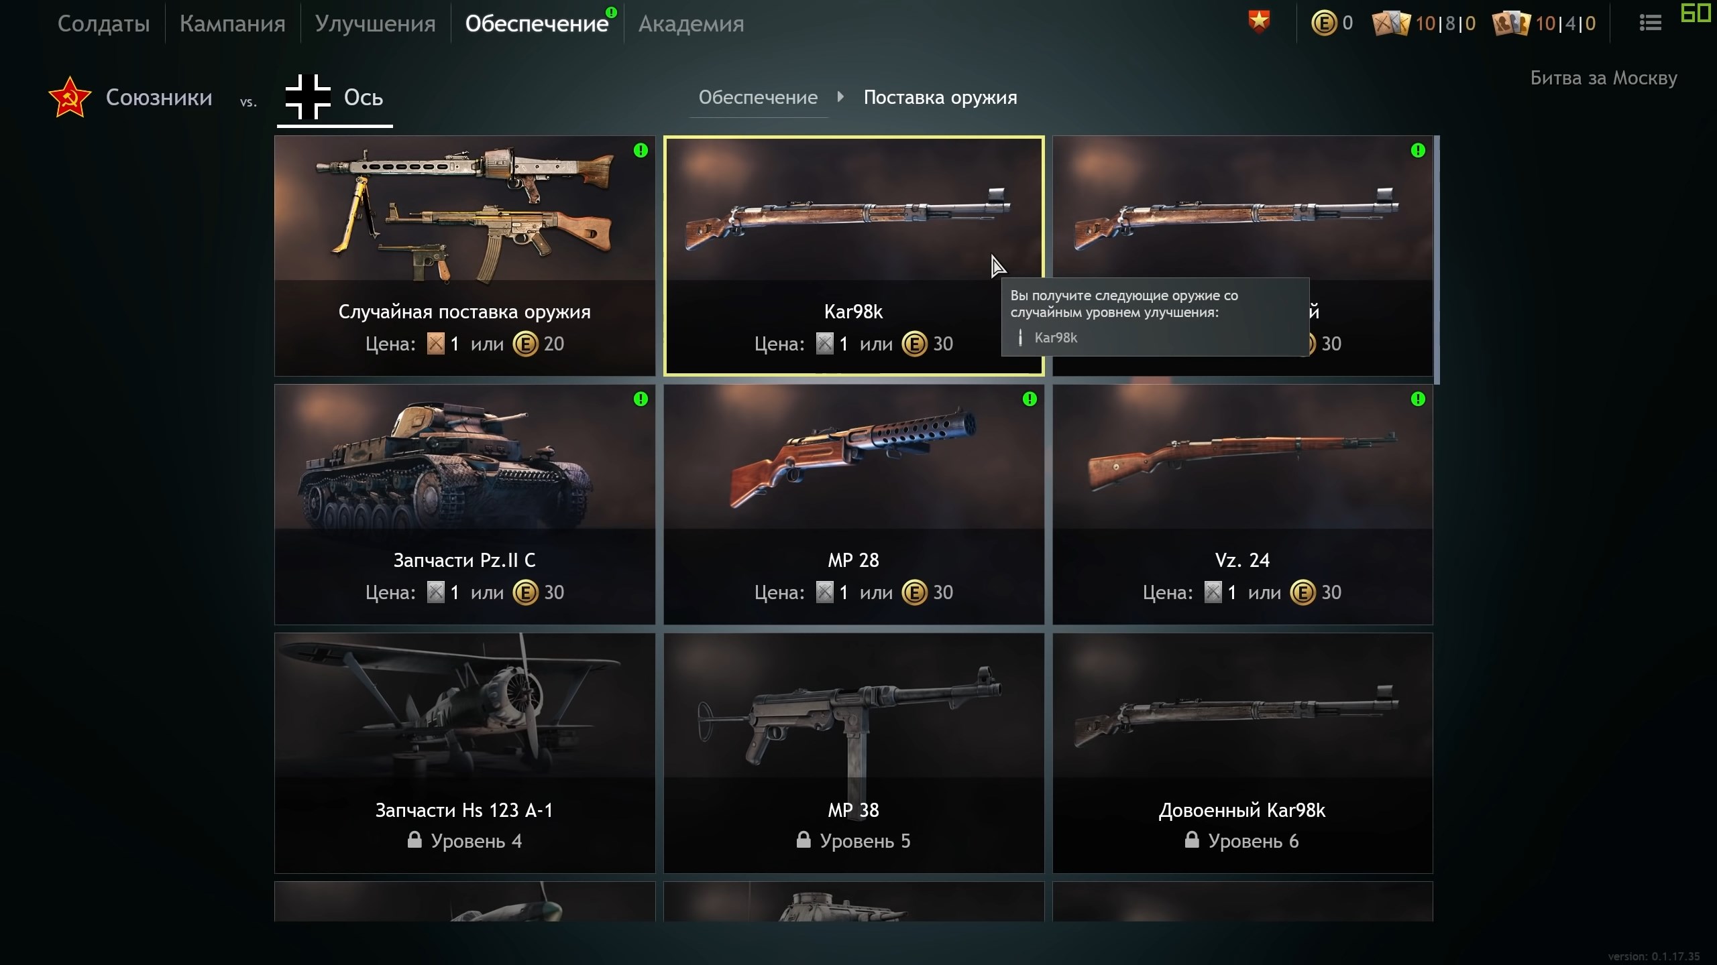This screenshot has width=1717, height=965.
Task: Go to the Академия tab
Action: click(x=691, y=23)
